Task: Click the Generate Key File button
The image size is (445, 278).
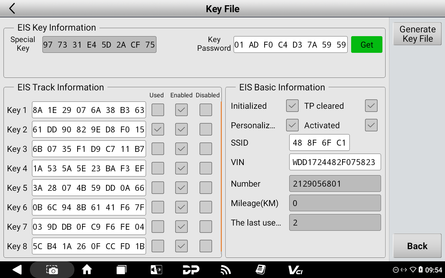Action: [417, 34]
